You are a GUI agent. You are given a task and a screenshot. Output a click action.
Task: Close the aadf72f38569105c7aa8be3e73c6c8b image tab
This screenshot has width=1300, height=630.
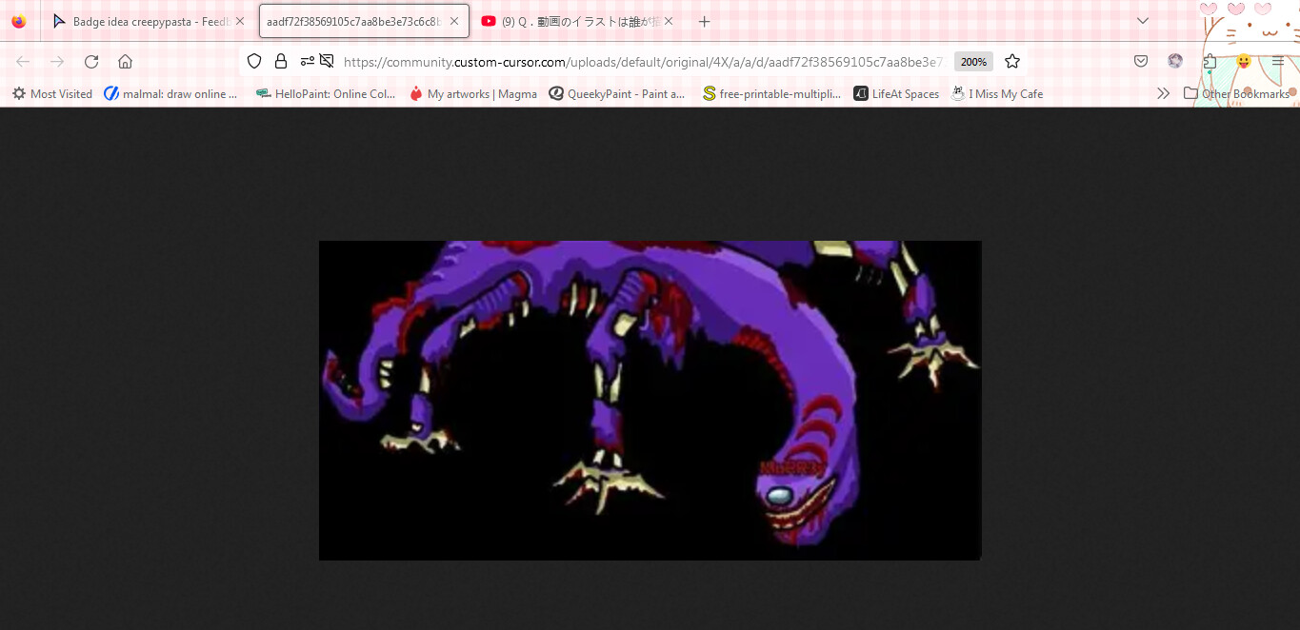click(x=453, y=21)
